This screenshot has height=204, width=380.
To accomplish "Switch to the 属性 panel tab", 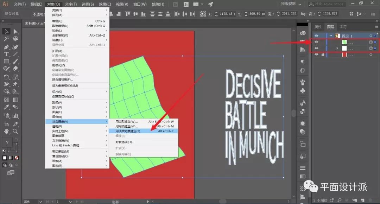I will 318,27.
